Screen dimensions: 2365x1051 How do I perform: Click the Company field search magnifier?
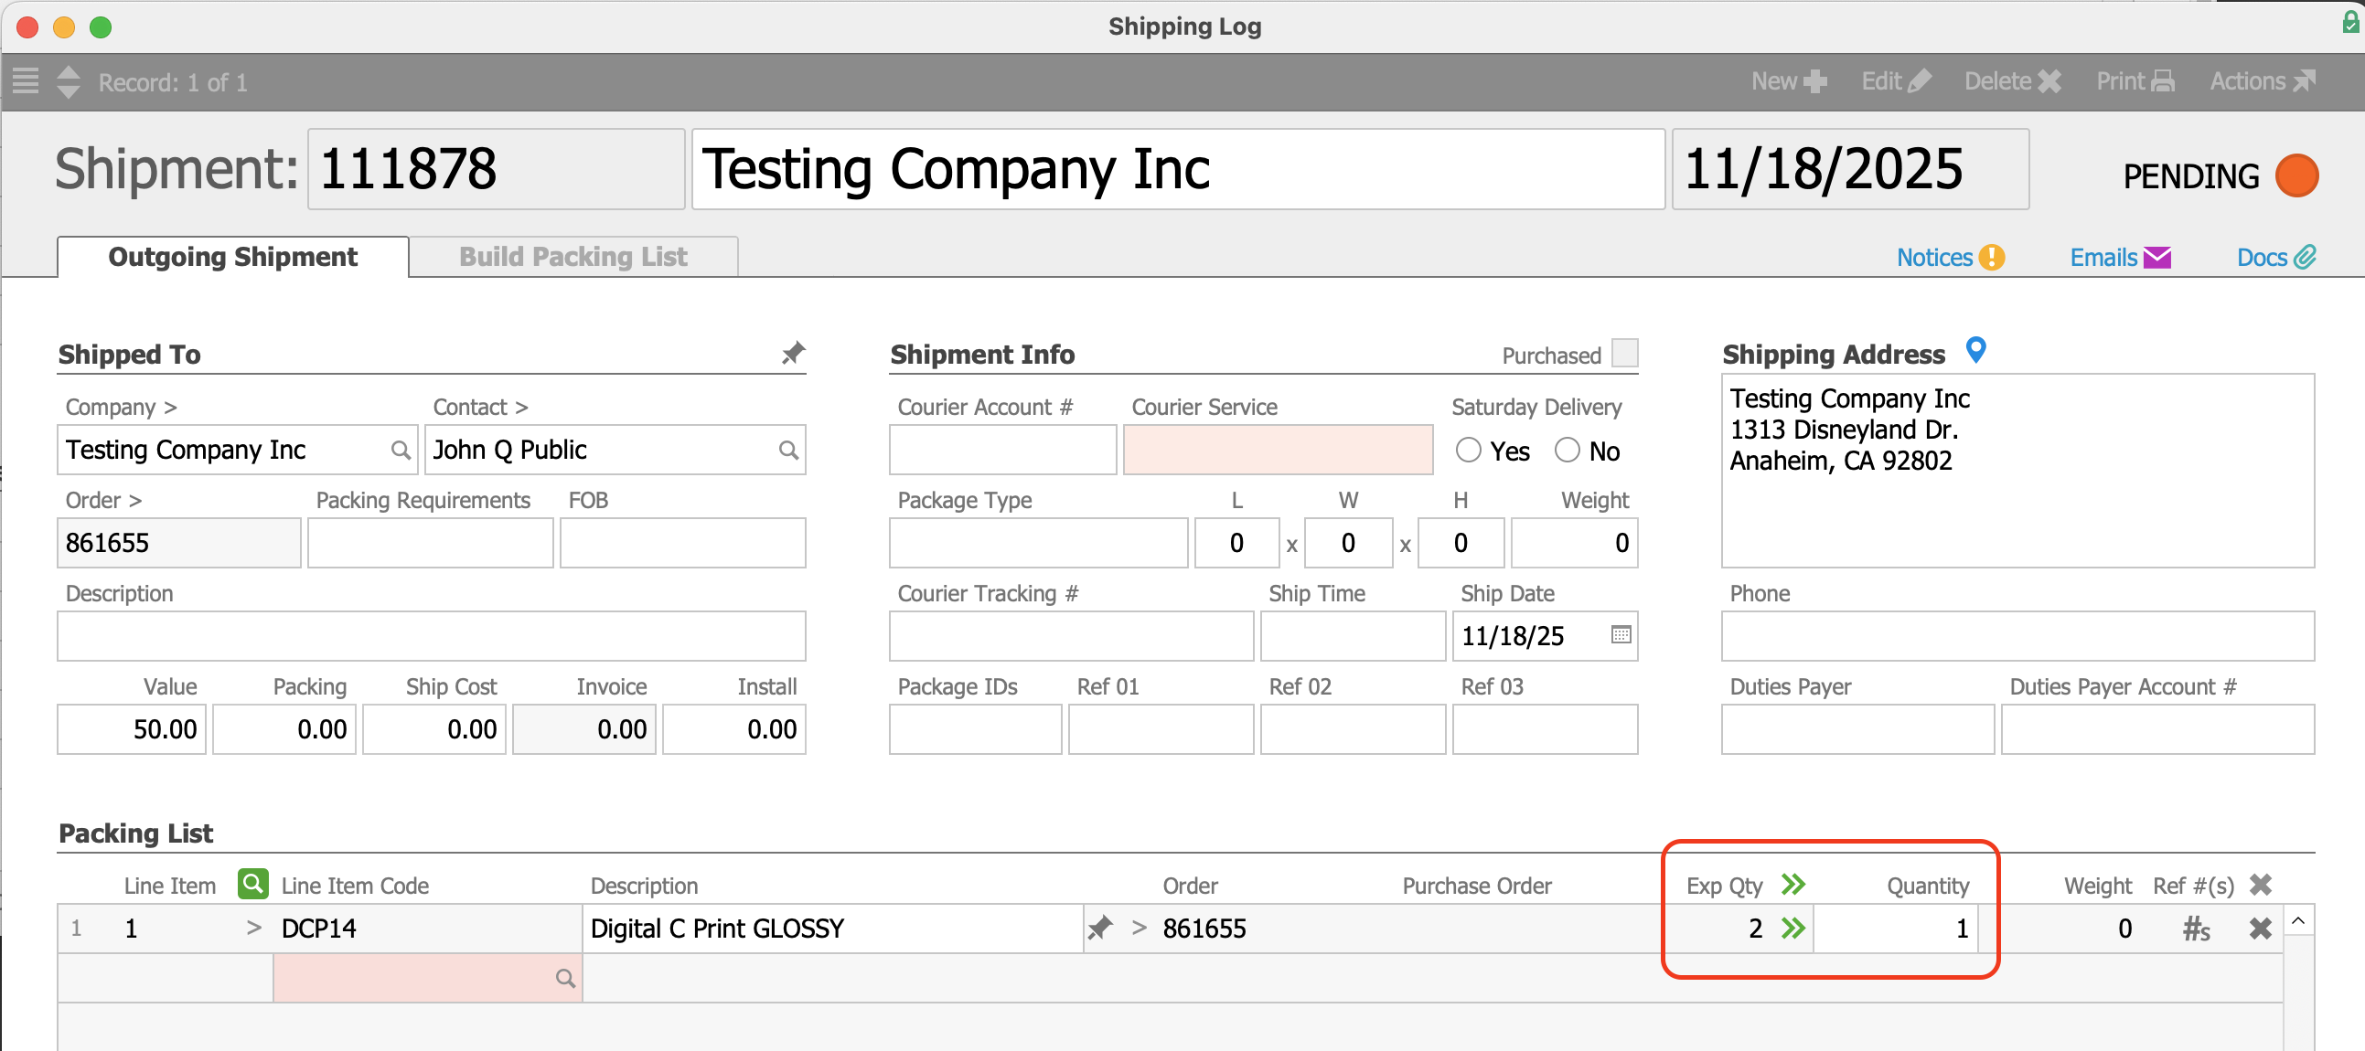[x=401, y=451]
